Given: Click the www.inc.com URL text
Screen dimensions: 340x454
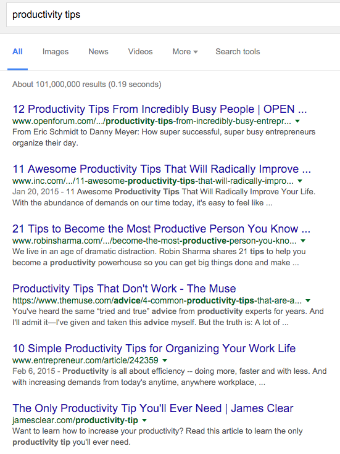Looking at the screenshot, I should 153,181.
